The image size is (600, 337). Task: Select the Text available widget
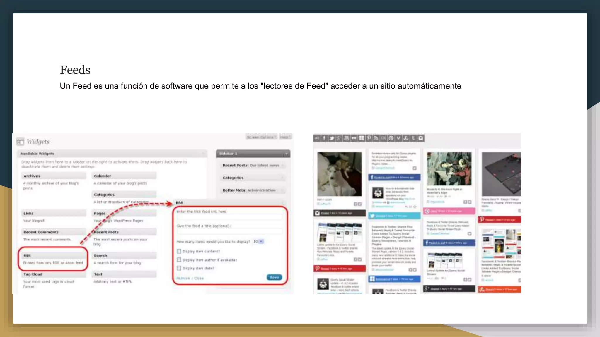point(124,274)
